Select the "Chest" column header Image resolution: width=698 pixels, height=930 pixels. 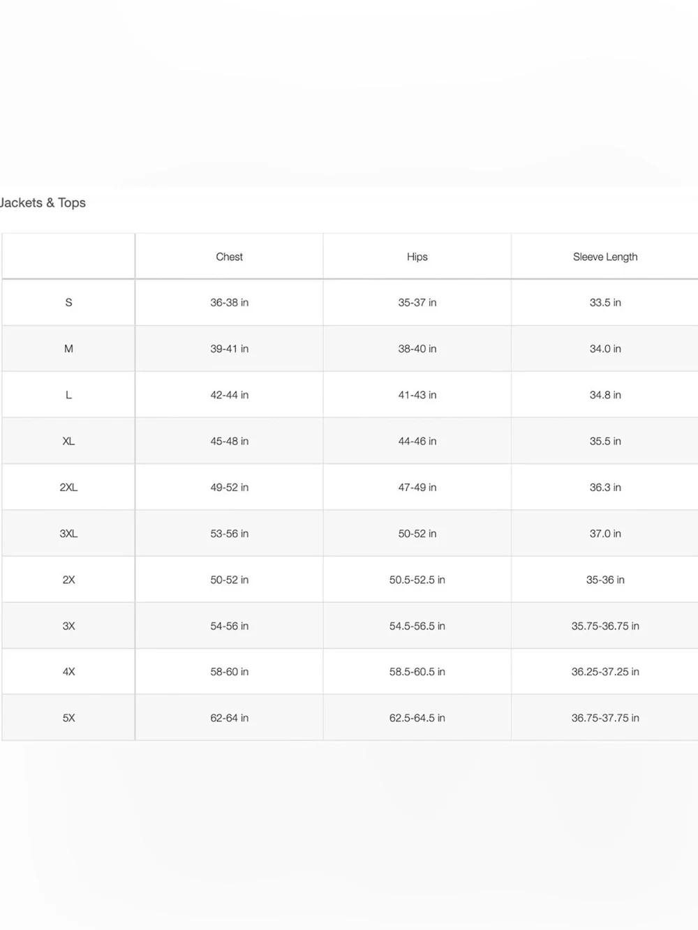[229, 257]
